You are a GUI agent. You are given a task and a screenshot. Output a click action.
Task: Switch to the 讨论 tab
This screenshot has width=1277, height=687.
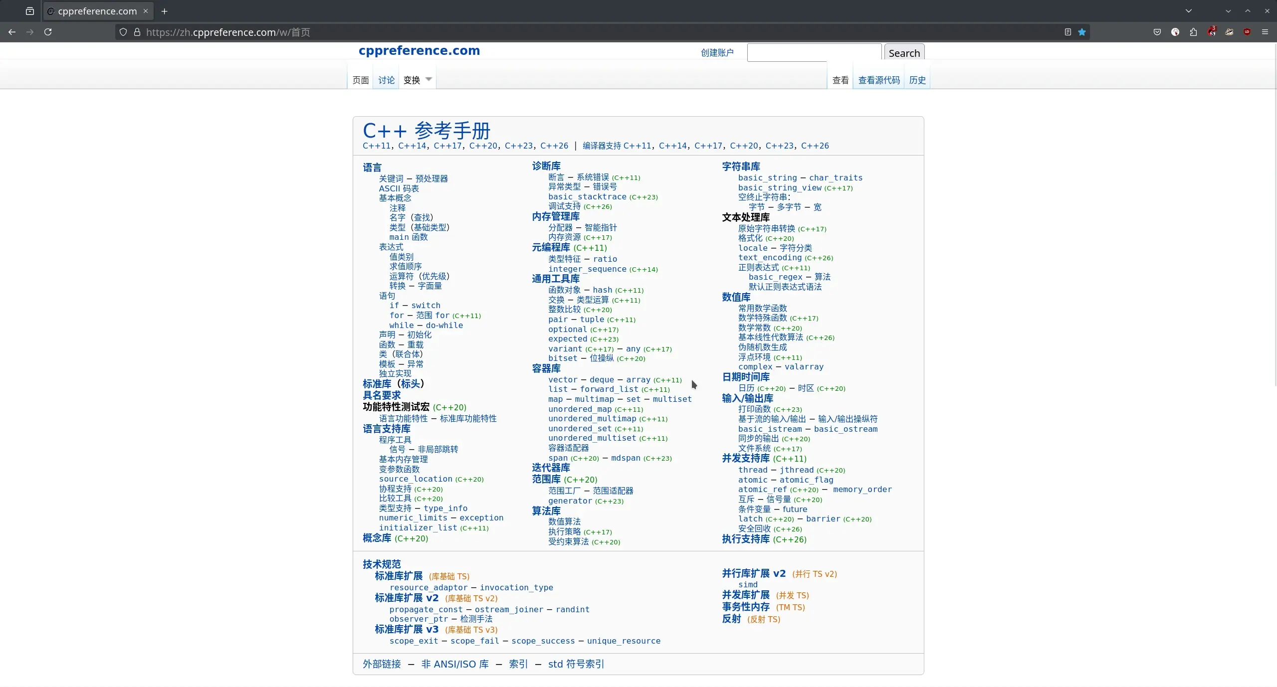[x=386, y=80]
